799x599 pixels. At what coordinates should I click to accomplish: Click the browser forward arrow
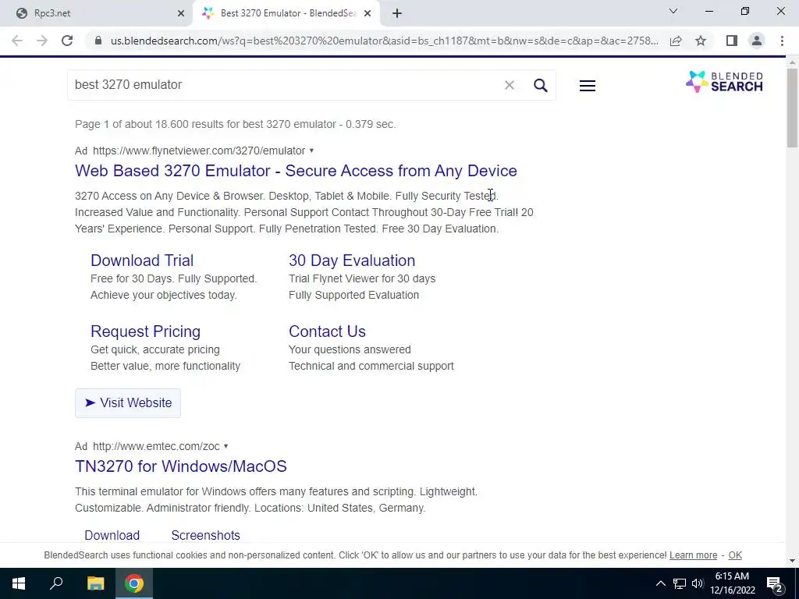click(x=42, y=41)
